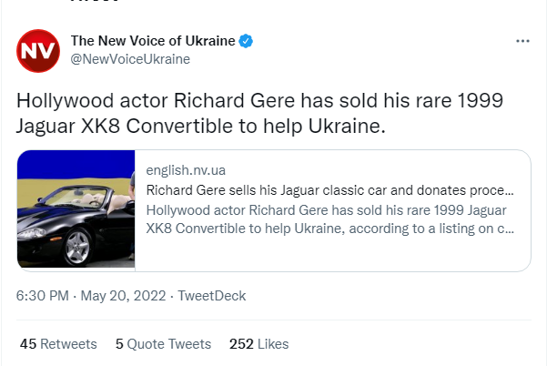547x366 pixels.
Task: Click the 6:30 PM time
Action: pyautogui.click(x=43, y=296)
